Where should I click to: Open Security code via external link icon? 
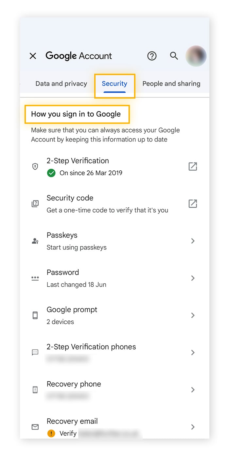[x=193, y=203]
